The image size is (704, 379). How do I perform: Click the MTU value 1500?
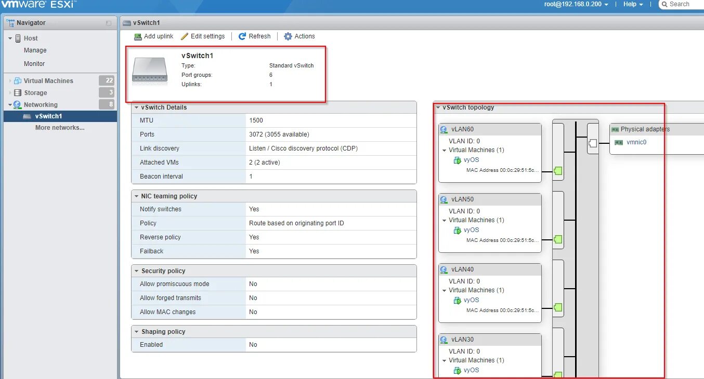tap(256, 120)
